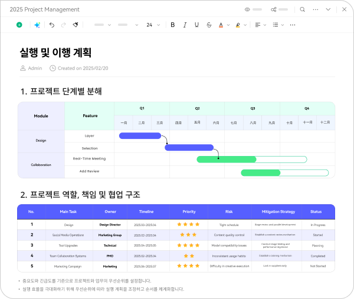This screenshot has width=354, height=299.
Task: Click the share icon in title bar
Action: tap(274, 9)
